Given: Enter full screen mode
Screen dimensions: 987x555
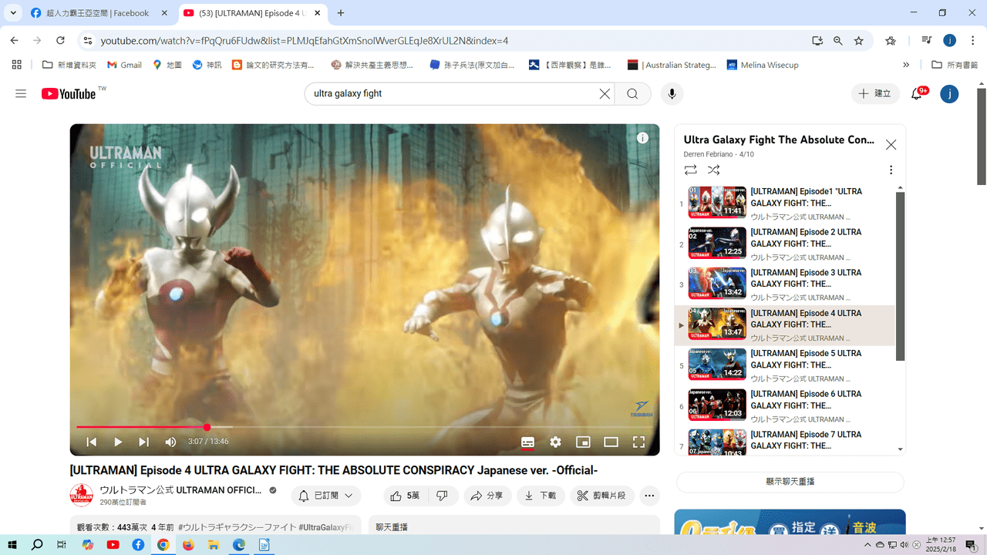Looking at the screenshot, I should 638,442.
